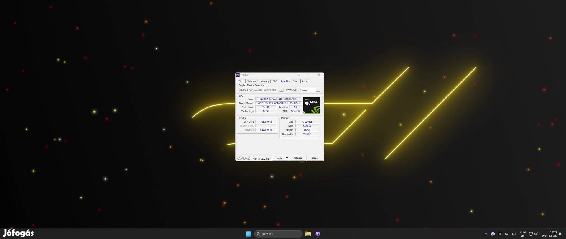Click the Validate button
The height and width of the screenshot is (239, 566).
298,158
